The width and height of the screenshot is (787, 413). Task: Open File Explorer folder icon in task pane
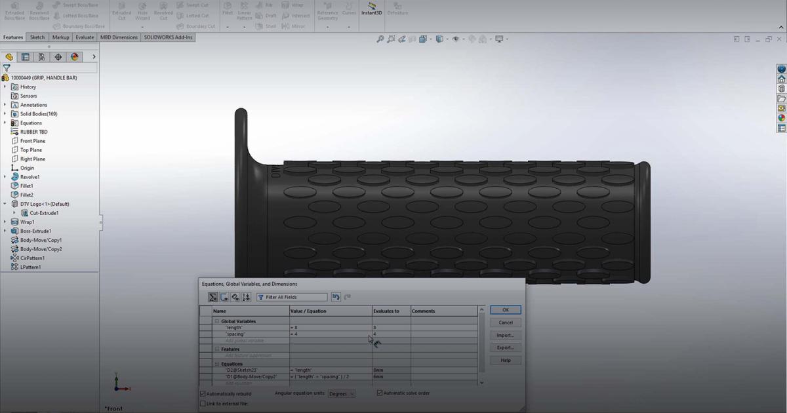click(x=781, y=98)
